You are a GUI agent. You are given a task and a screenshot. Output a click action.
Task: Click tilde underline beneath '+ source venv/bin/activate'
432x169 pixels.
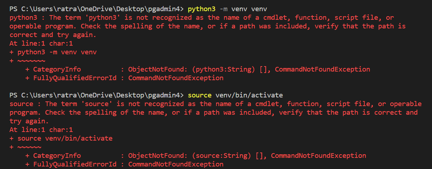pyautogui.click(x=29, y=147)
